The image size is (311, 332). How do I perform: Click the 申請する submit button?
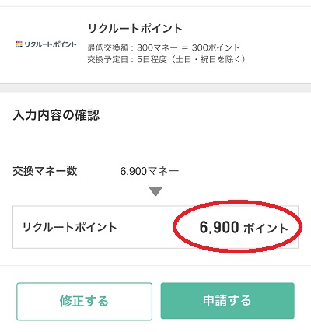[x=227, y=301]
